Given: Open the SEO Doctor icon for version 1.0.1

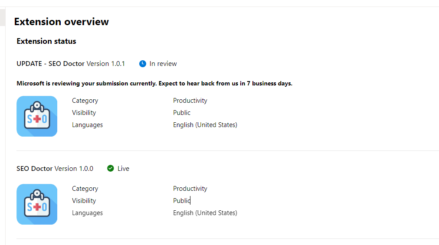Looking at the screenshot, I should [37, 116].
